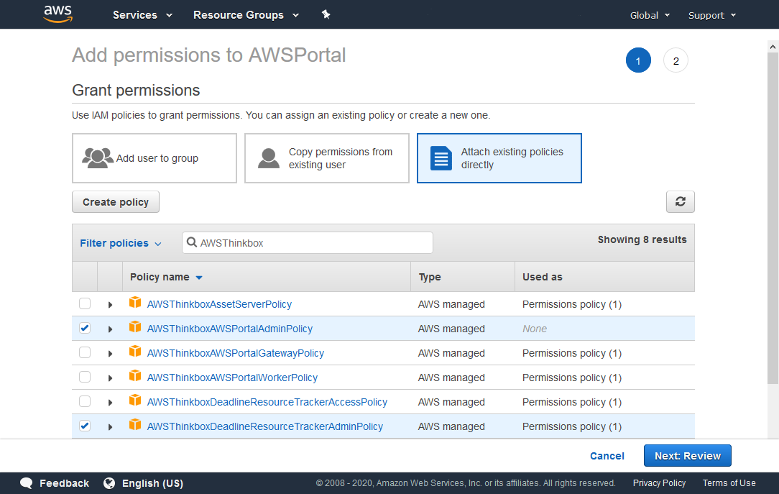Click the Next: Review button
The height and width of the screenshot is (494, 779).
[687, 456]
